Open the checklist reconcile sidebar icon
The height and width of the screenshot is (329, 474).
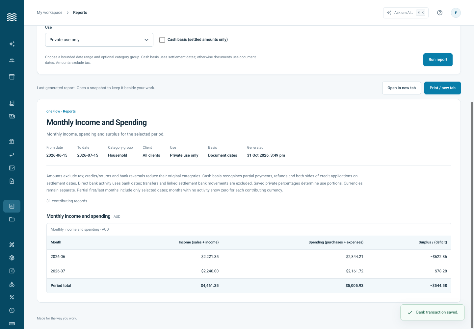click(x=12, y=168)
